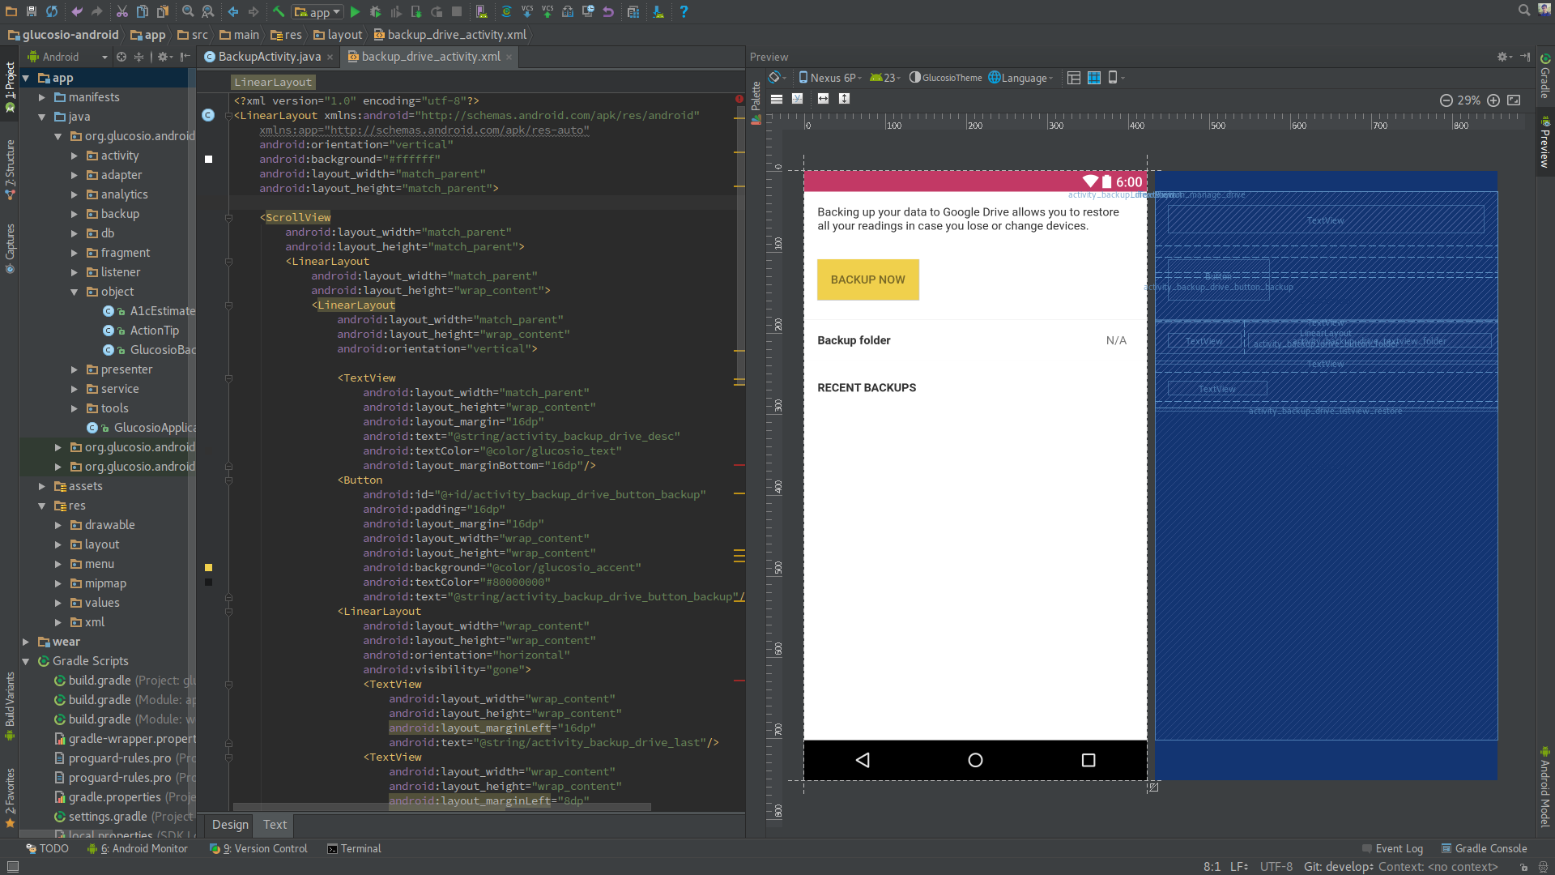
Task: Expand the backup package in project tree
Action: pyautogui.click(x=75, y=214)
